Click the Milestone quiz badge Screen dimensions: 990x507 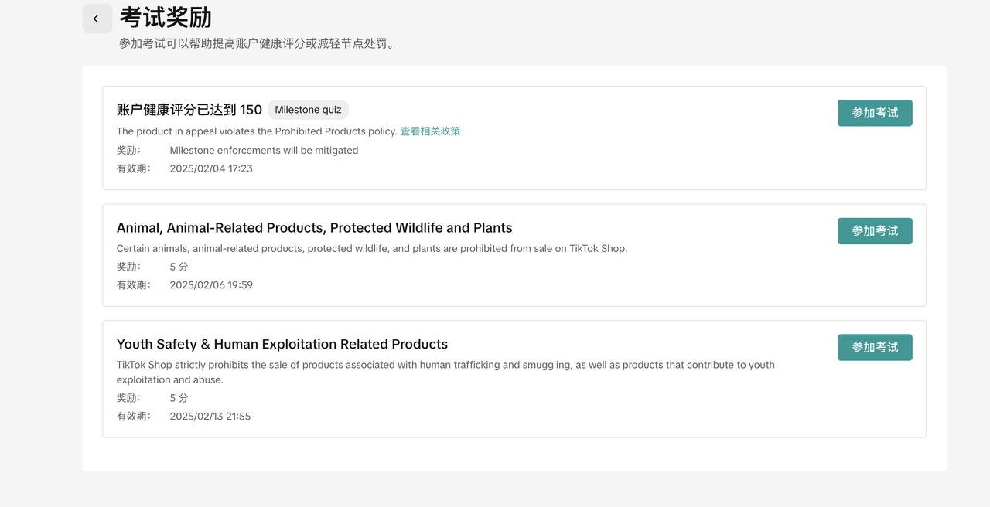[308, 110]
